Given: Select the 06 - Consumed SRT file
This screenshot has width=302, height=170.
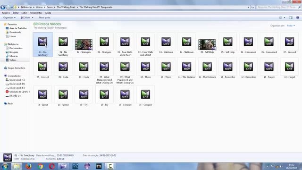Looking at the screenshot, I should 269,43.
